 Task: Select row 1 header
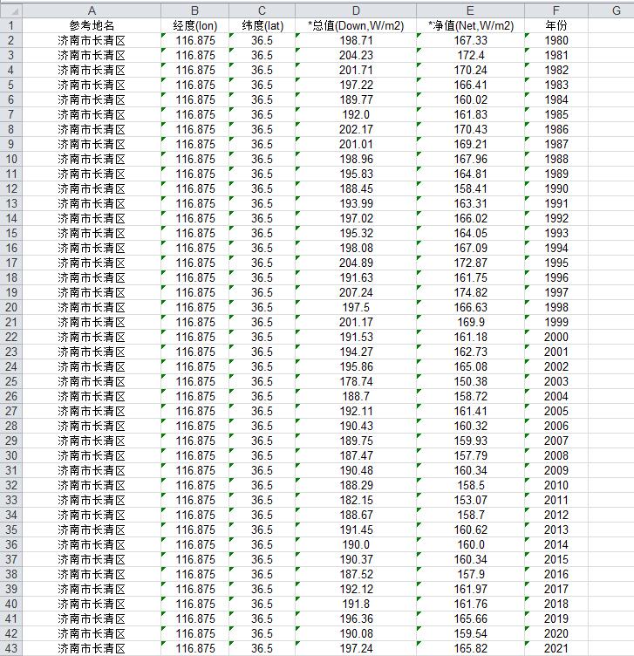[x=11, y=25]
